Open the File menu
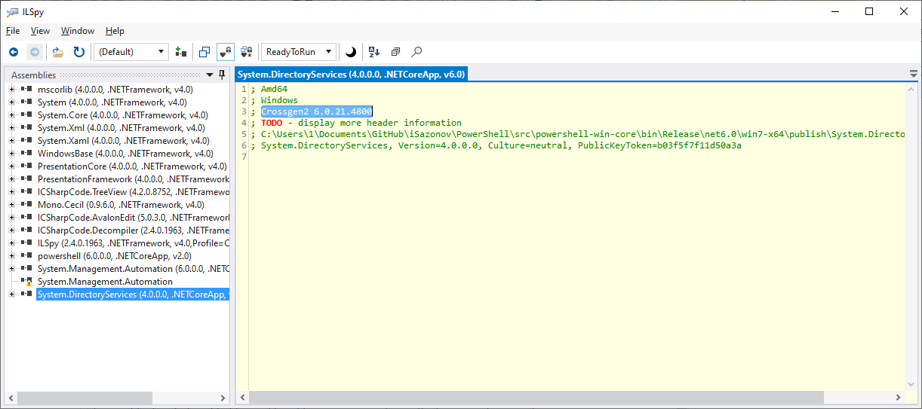Image resolution: width=922 pixels, height=409 pixels. pos(13,31)
